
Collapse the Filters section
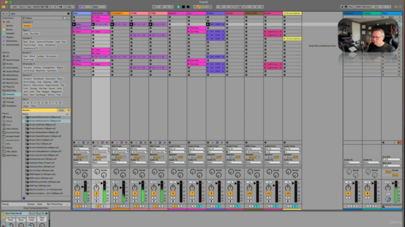click(x=24, y=18)
